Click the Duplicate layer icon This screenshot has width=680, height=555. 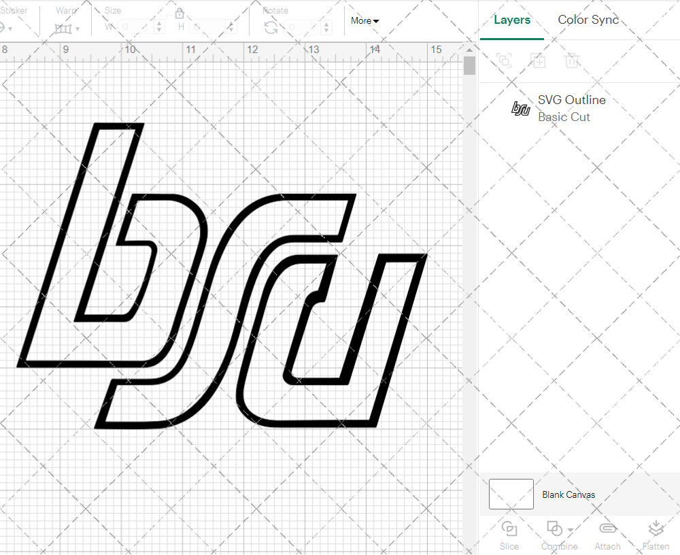pos(538,61)
